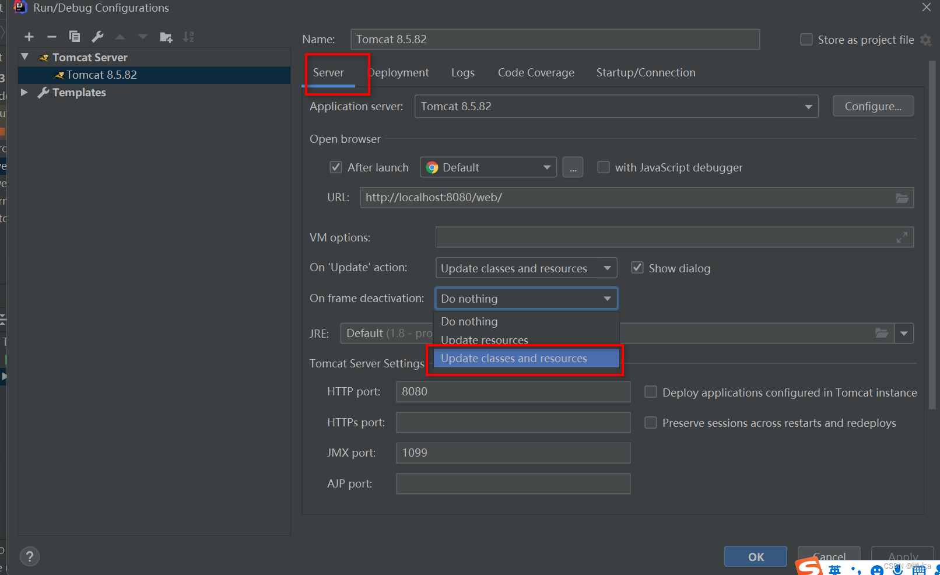Toggle the Show dialog checkbox
Viewport: 940px width, 575px height.
tap(637, 268)
